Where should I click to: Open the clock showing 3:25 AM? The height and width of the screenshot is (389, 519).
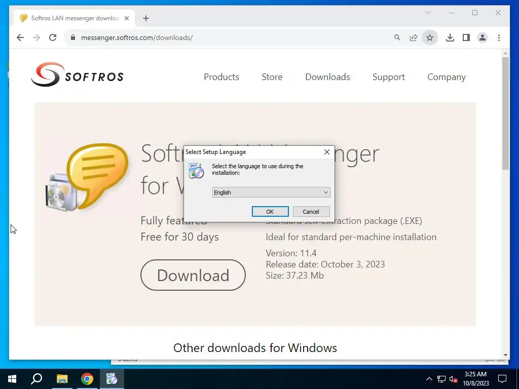pos(475,379)
